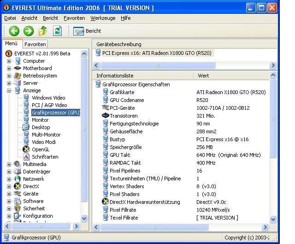Screen dimensions: 295x244
Task: Click the green Forward arrow button
Action: click(29, 31)
